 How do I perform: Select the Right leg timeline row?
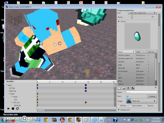coord(12,91)
